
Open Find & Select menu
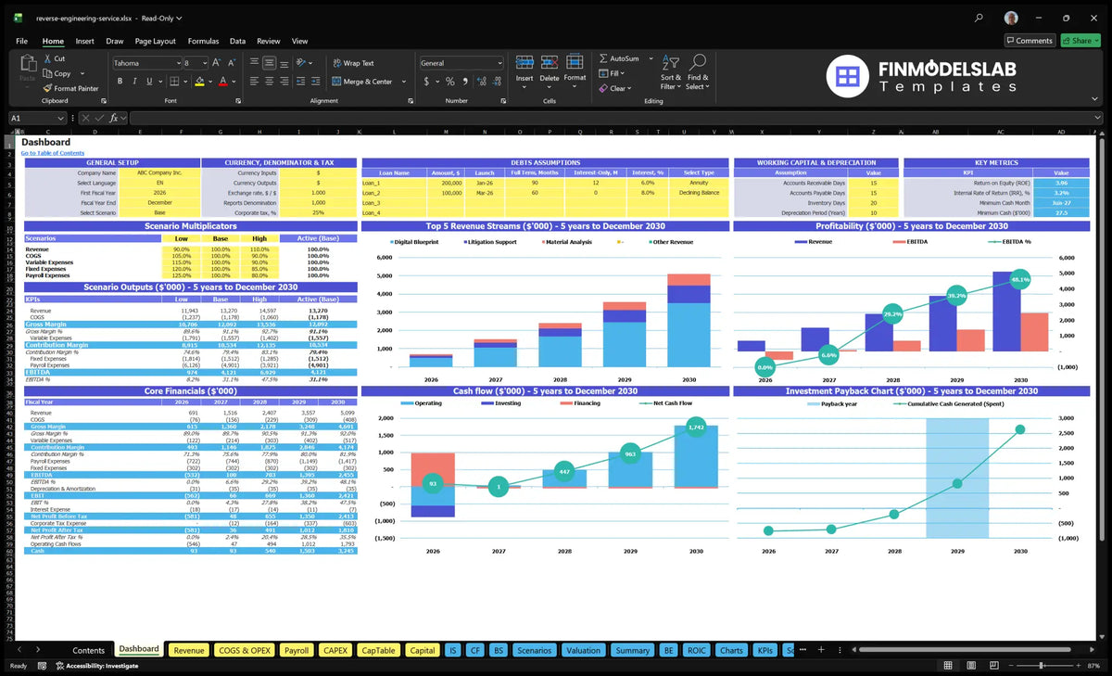click(698, 72)
